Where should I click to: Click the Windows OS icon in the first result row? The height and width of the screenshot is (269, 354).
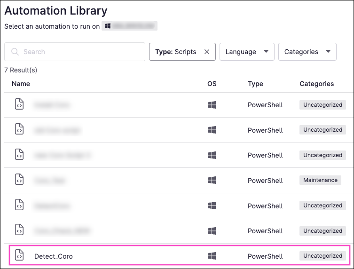pyautogui.click(x=212, y=104)
